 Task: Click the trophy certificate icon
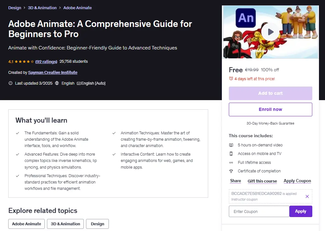tap(231, 171)
